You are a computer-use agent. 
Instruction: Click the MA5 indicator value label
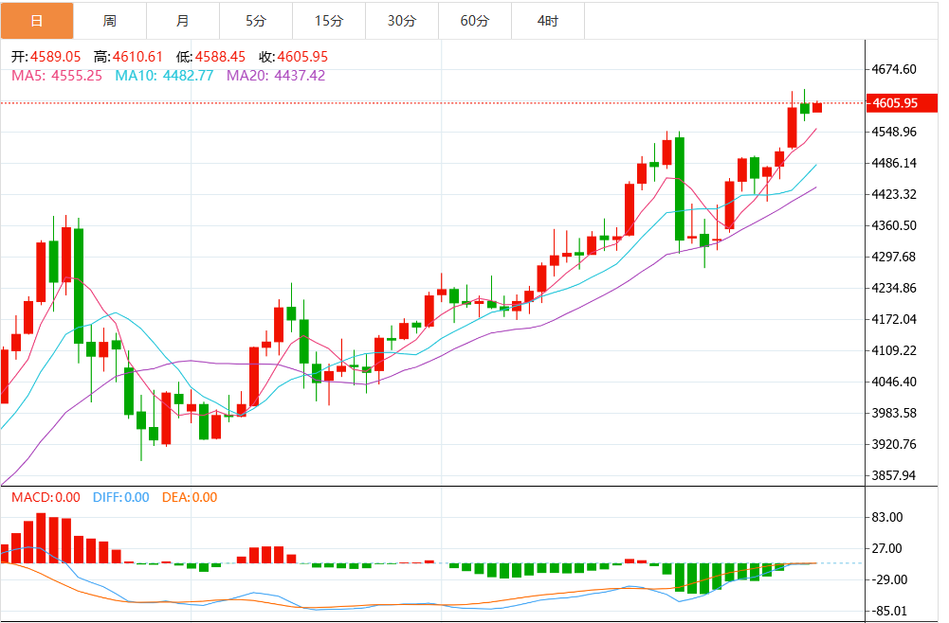coord(56,75)
